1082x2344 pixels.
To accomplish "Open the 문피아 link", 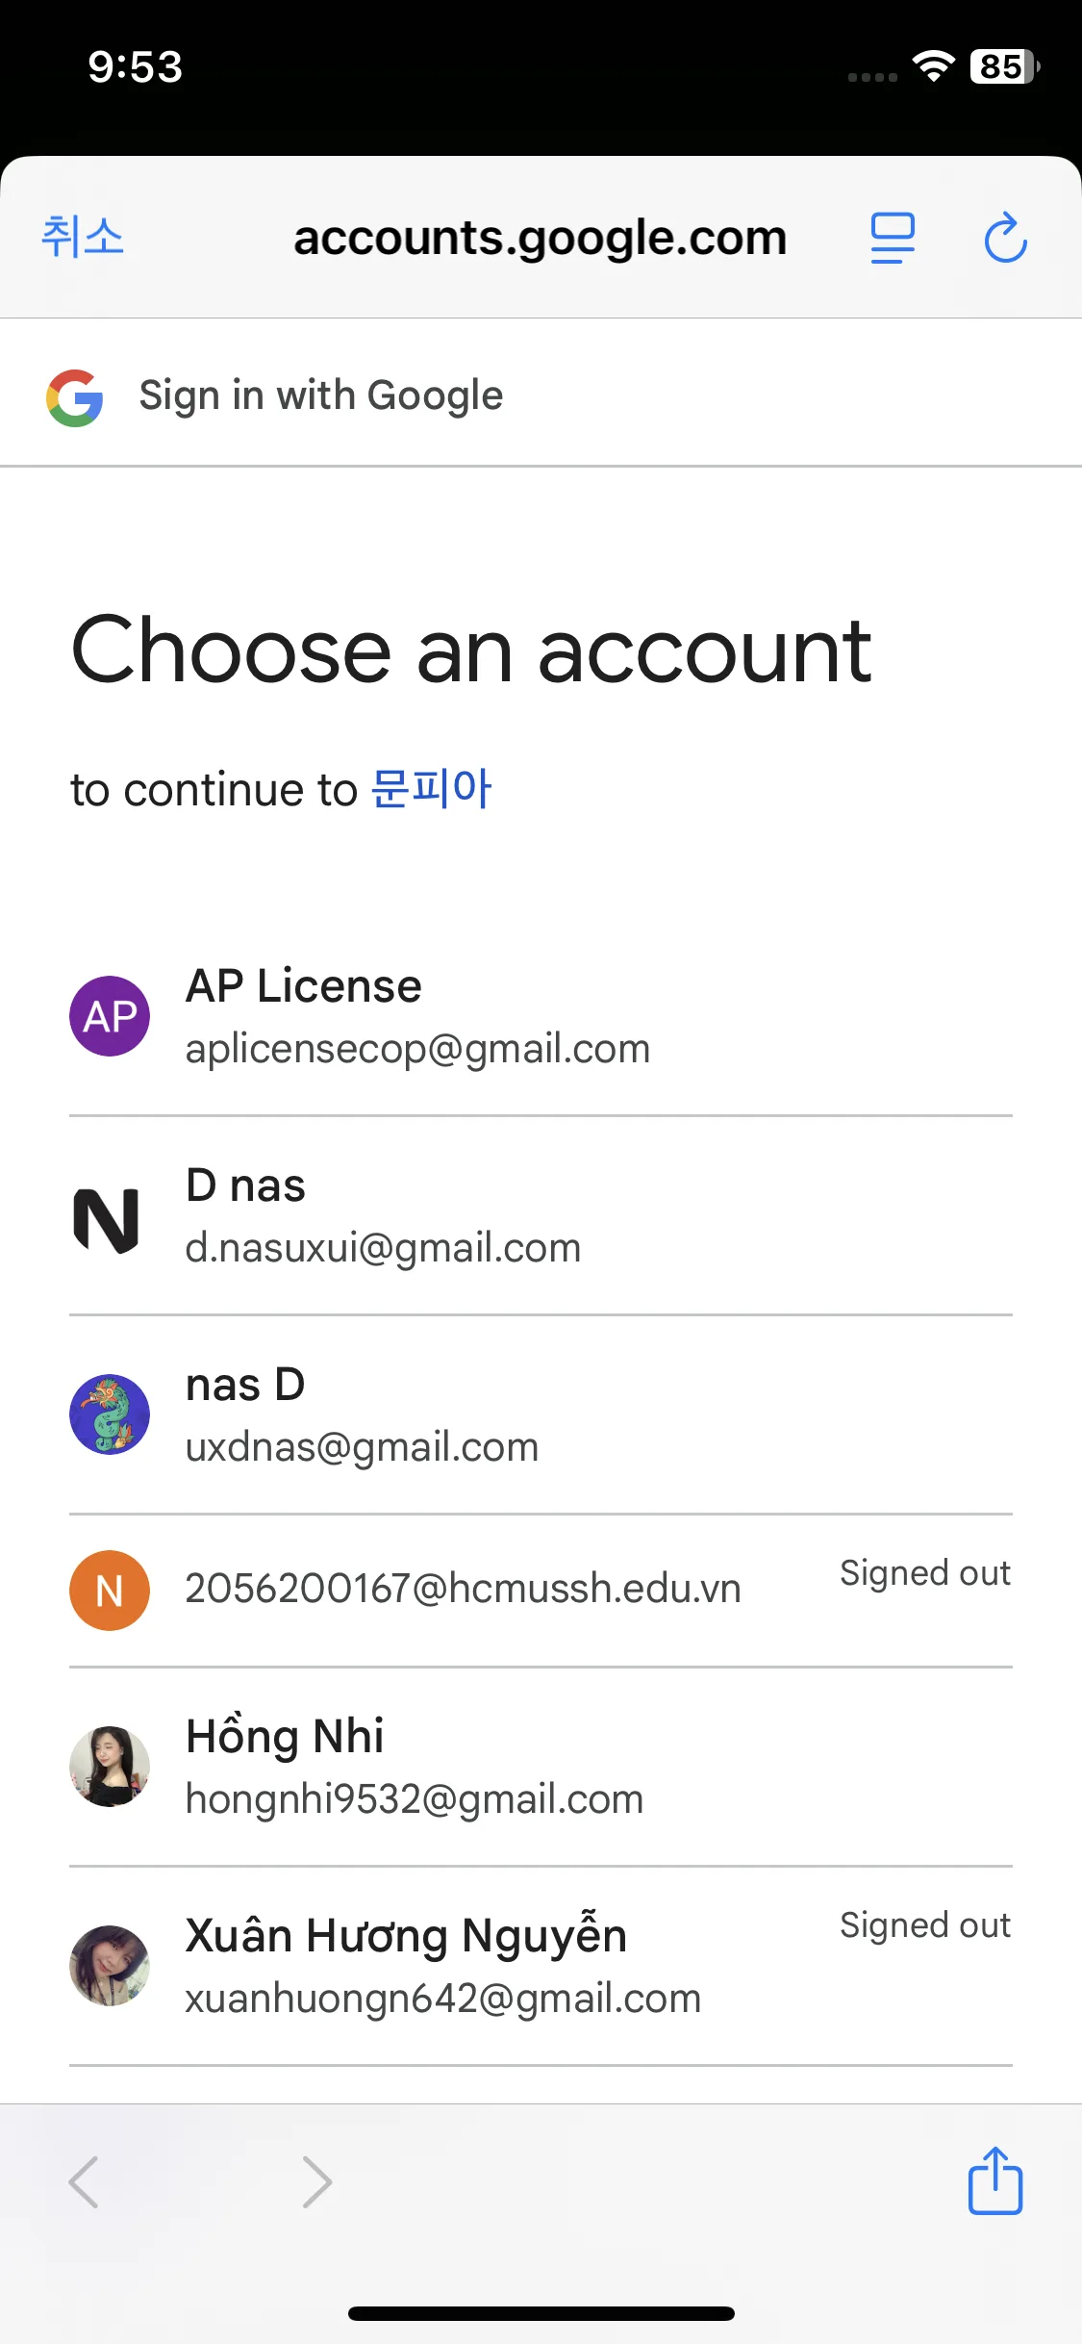I will click(432, 789).
